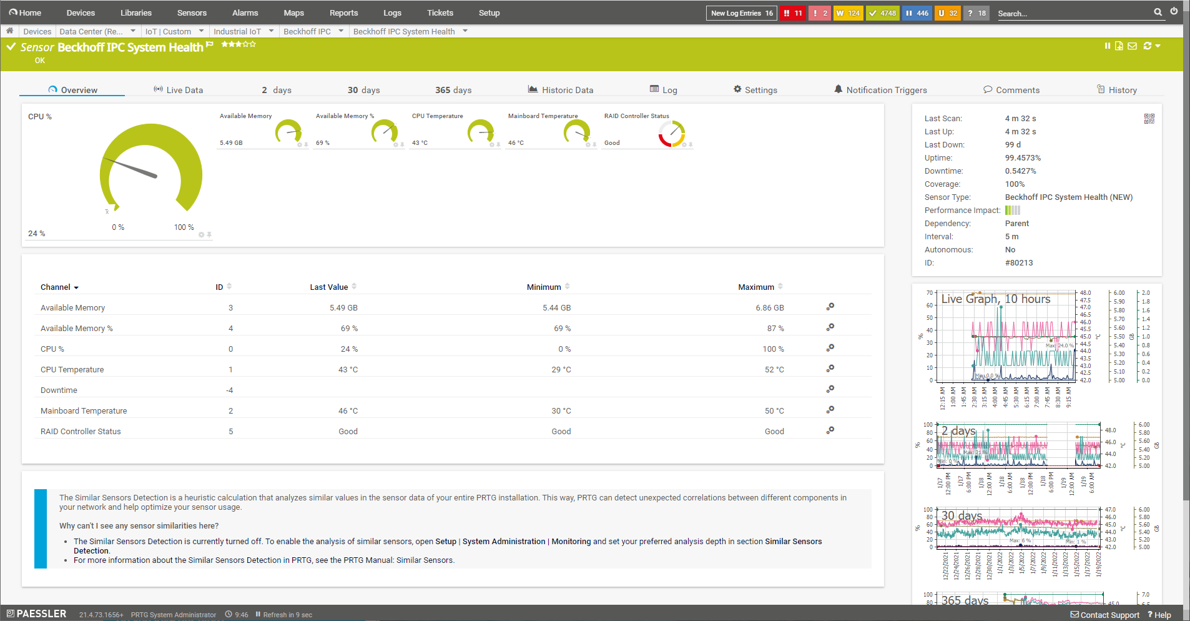Screen dimensions: 1190x621
Task: Click the search magnifier icon
Action: [1158, 12]
